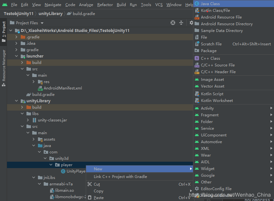Choose Kotlin Class/File option
This screenshot has height=201, width=274.
pyautogui.click(x=233, y=11)
